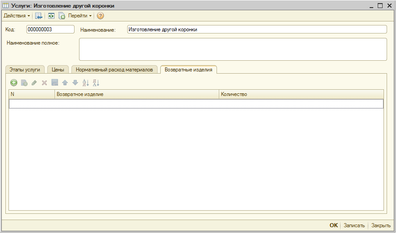Screen dimensions: 396x233
Task: Click into the Наименование полное text area
Action: click(233, 49)
